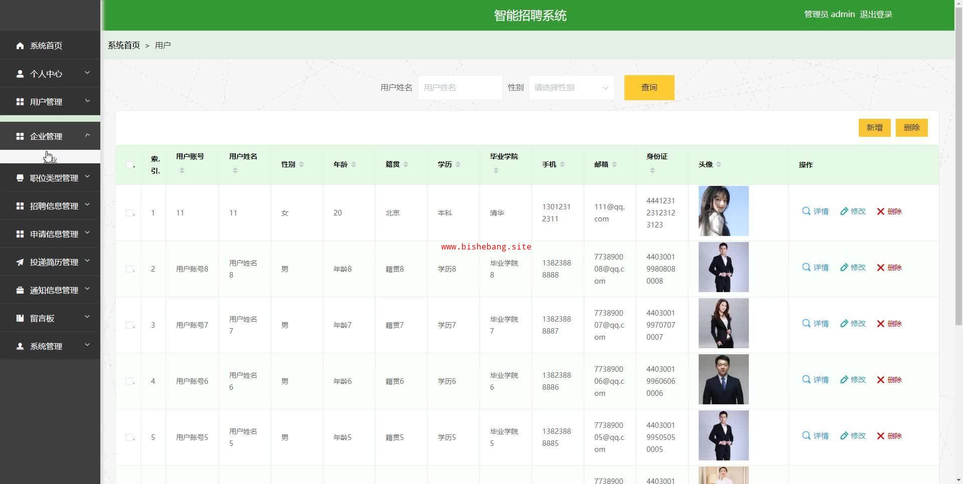The height and width of the screenshot is (484, 963).
Task: Click the pencil 修改 icon in row 2
Action: pyautogui.click(x=844, y=268)
